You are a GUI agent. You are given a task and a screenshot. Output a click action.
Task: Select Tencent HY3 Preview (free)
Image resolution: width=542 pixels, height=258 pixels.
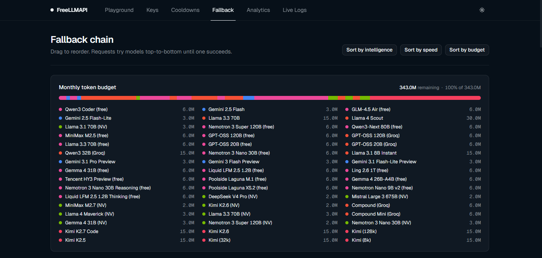pos(94,179)
